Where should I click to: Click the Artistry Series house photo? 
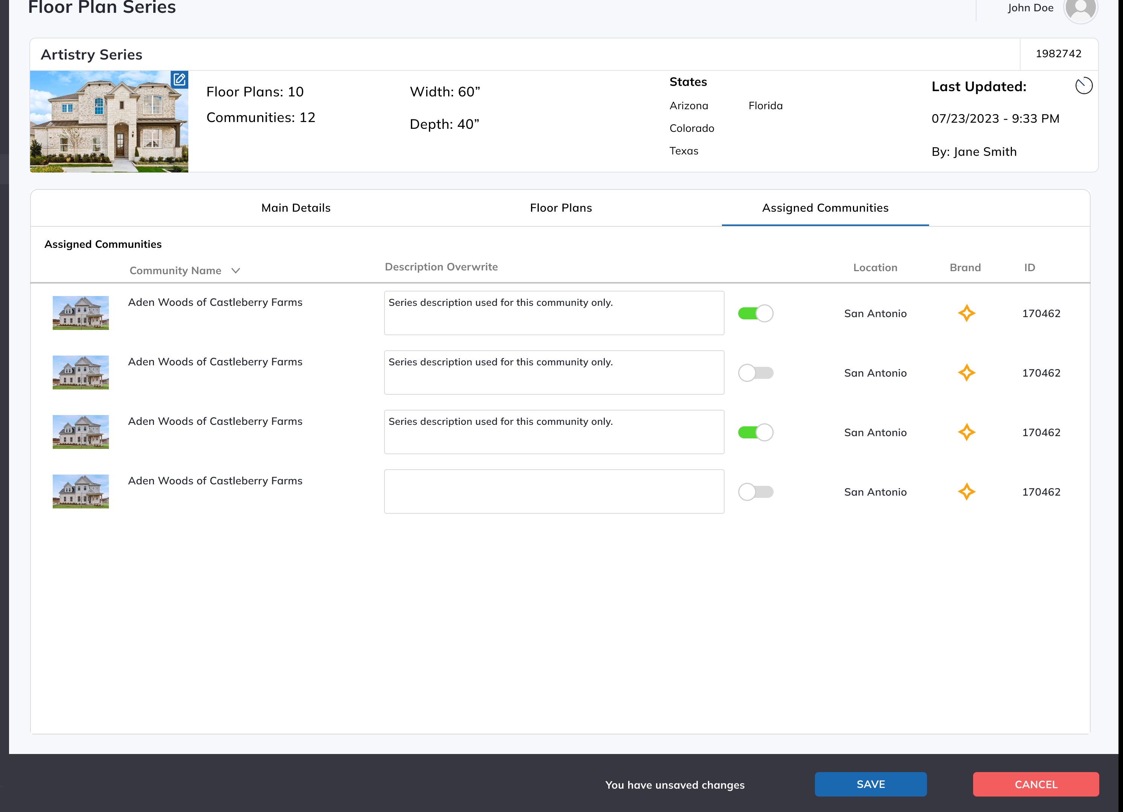pos(109,122)
